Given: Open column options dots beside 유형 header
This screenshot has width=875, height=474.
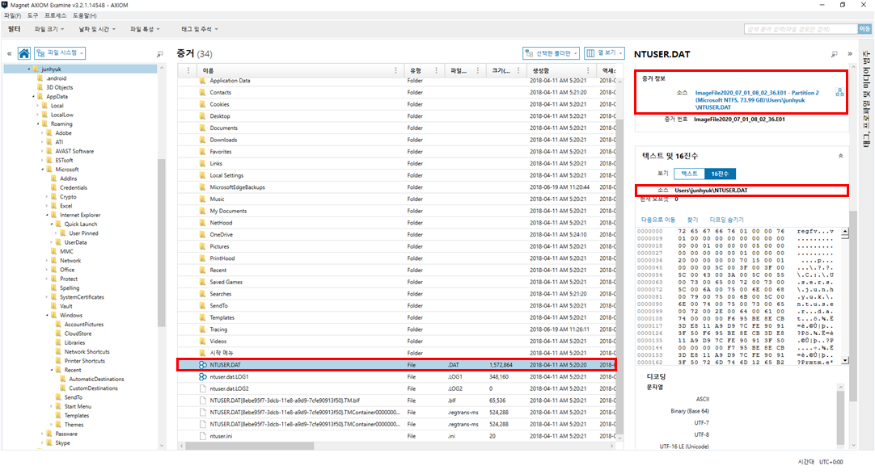Looking at the screenshot, I should tap(437, 71).
